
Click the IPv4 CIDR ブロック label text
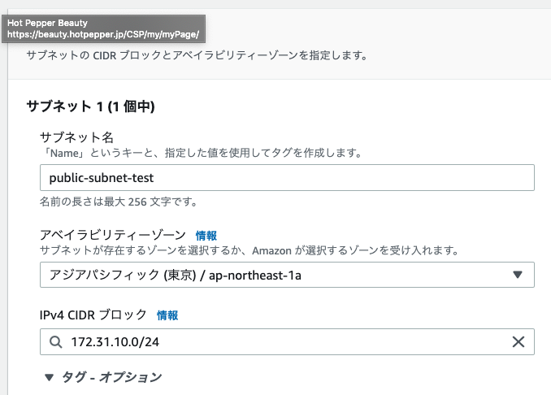coord(93,315)
